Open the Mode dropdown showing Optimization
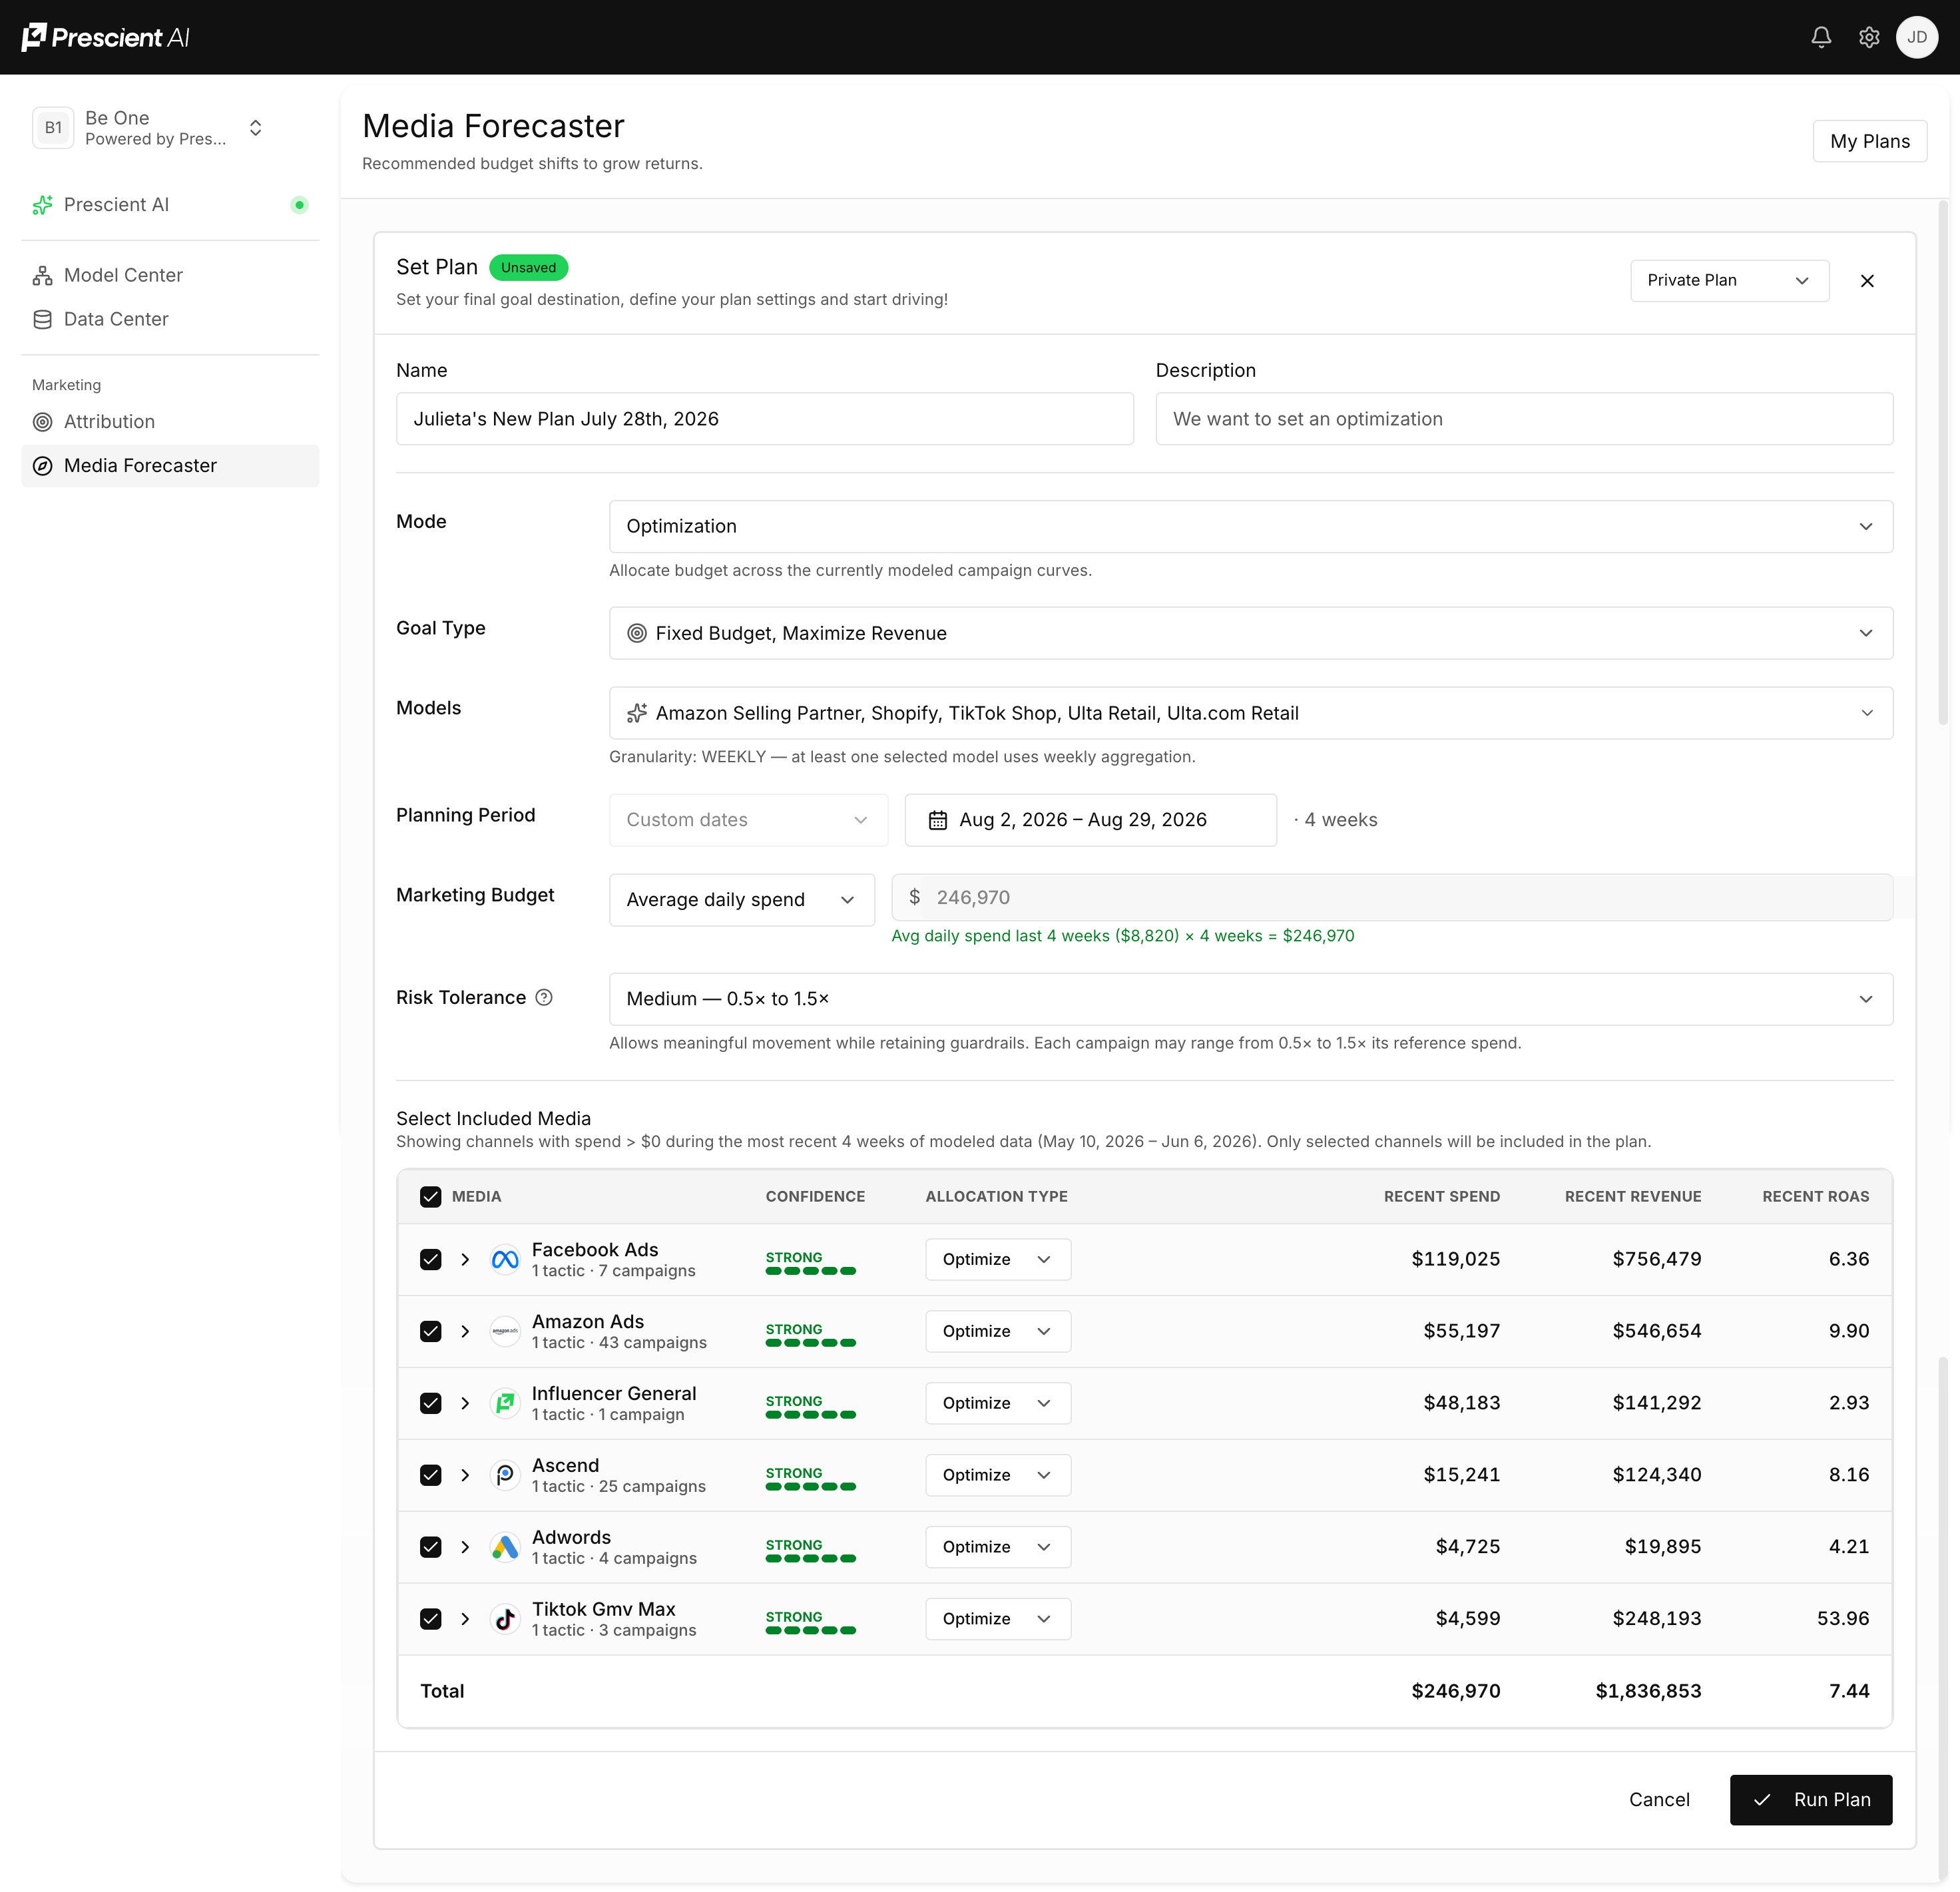This screenshot has width=1960, height=1892. [1250, 526]
